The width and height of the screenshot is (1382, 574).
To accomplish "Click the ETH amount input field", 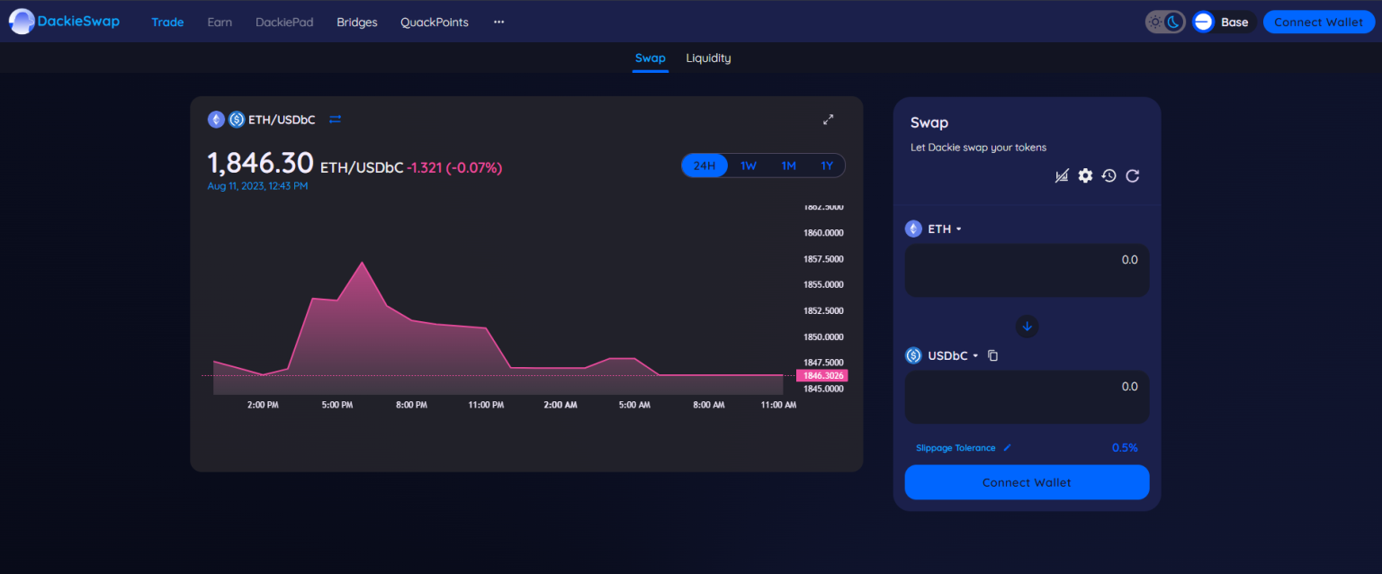I will coord(1027,270).
